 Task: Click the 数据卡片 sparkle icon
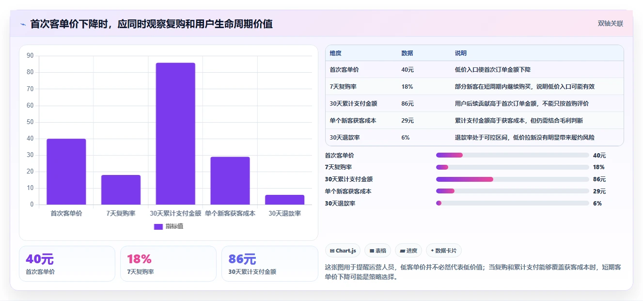click(x=432, y=251)
